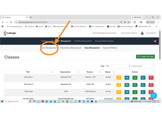162x121 pixels.
Task: Open About MyDesign Scoring Rubric link
Action: tap(105, 33)
